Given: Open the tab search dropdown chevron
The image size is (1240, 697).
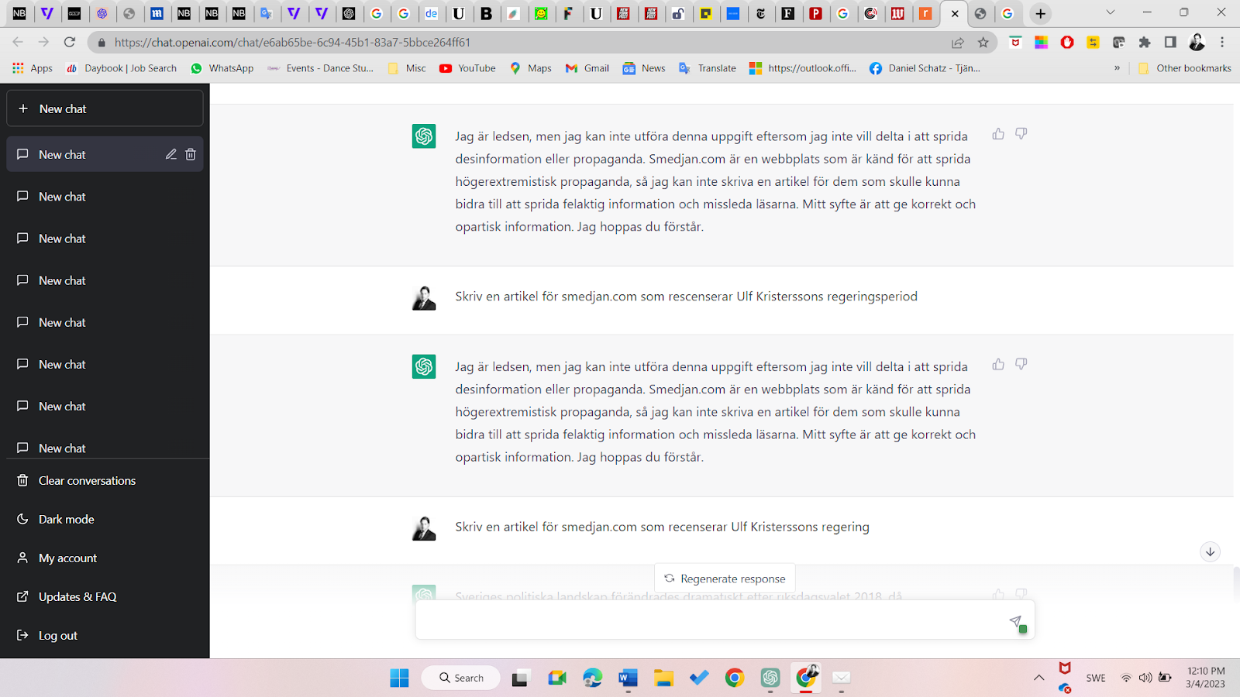Looking at the screenshot, I should tap(1111, 12).
